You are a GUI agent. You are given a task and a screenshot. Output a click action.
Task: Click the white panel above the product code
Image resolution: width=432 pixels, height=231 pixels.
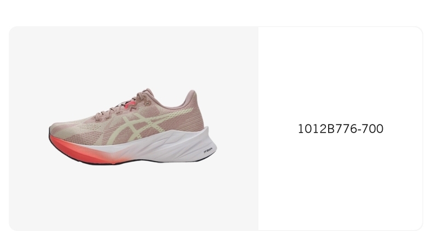click(341, 74)
